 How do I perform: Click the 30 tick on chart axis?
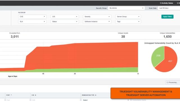click(75, 74)
